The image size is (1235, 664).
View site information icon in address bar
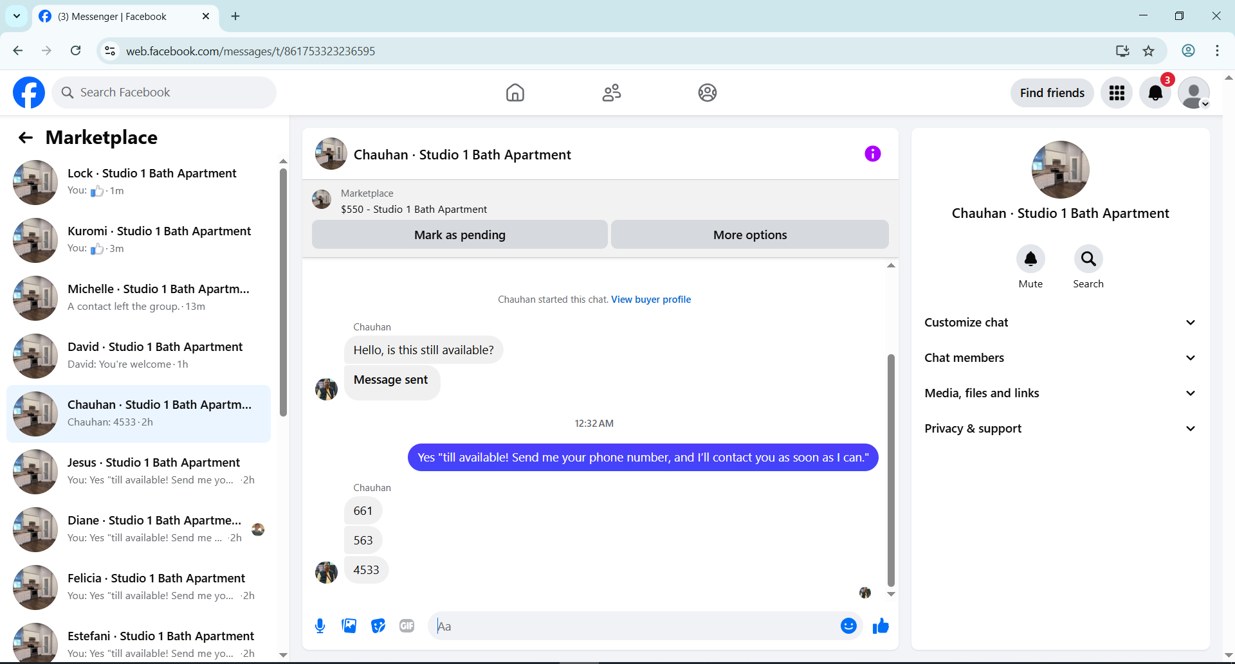(111, 51)
